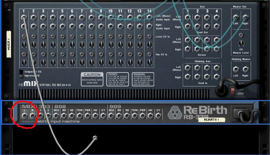Adjust channel 10 Pan CV trim knob
This screenshot has width=270, height=155.
click(x=111, y=62)
